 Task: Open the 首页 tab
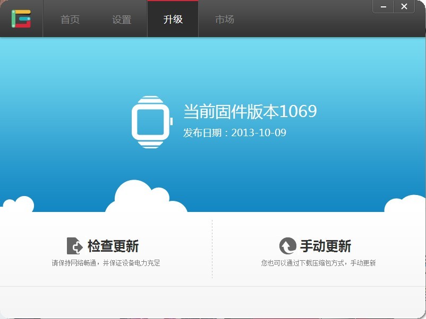tap(70, 20)
